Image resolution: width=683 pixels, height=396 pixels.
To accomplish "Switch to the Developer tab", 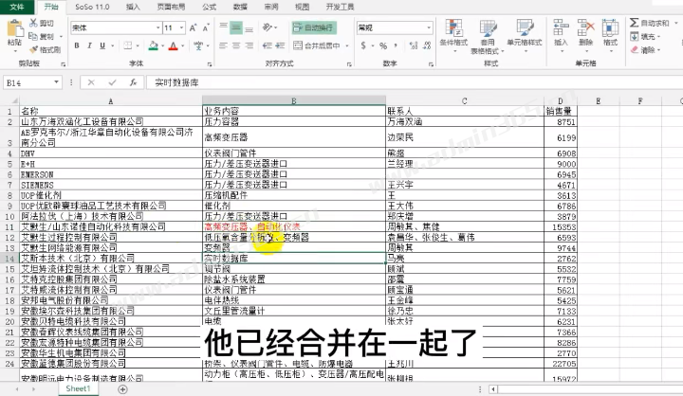I will tap(340, 7).
